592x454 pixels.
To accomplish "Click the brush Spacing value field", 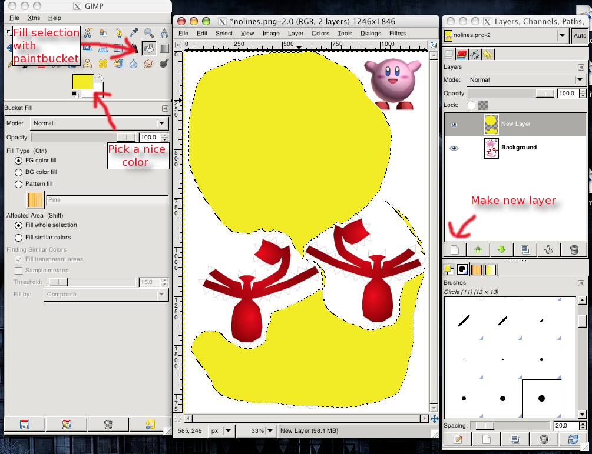I will [x=565, y=425].
